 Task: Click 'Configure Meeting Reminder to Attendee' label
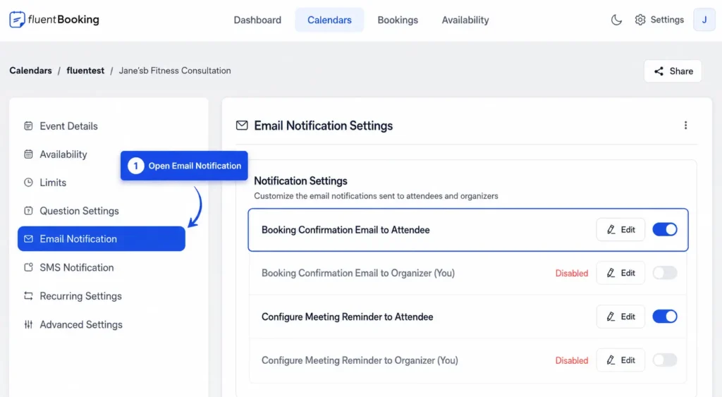click(x=347, y=317)
